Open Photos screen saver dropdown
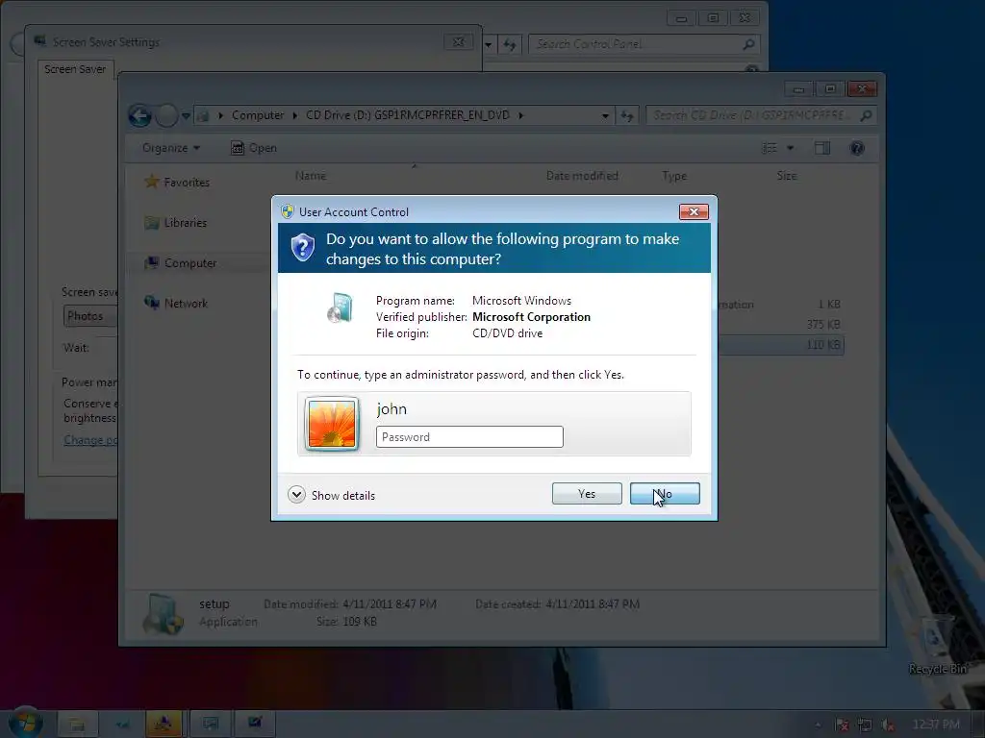985x738 pixels. pos(89,315)
